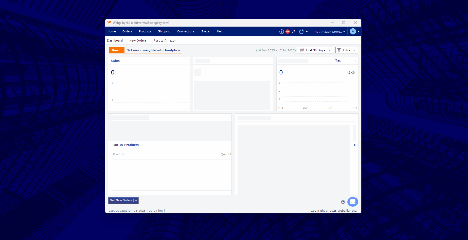This screenshot has height=240, width=468.
Task: Expand the Filter dropdown
Action: [x=347, y=50]
